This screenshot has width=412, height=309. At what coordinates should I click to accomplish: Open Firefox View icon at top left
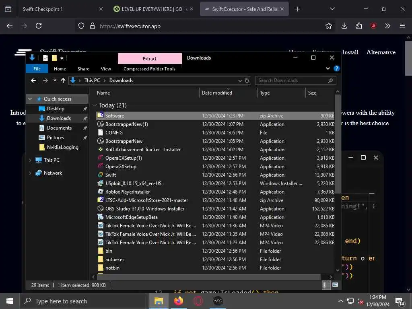click(8, 9)
